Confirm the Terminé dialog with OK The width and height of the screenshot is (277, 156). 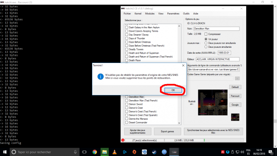coord(173,90)
